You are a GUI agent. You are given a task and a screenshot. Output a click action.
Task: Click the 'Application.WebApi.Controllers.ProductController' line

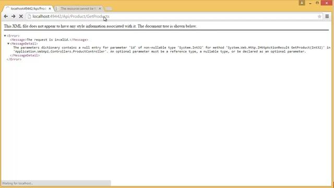pos(160,52)
